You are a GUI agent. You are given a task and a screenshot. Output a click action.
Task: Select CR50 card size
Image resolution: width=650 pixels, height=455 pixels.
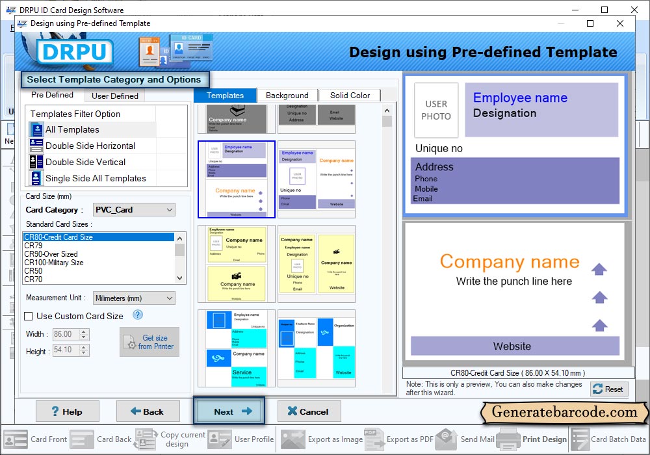99,270
